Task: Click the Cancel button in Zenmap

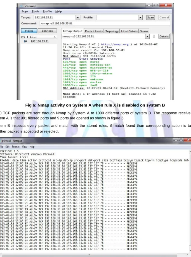Action: [x=164, y=17]
